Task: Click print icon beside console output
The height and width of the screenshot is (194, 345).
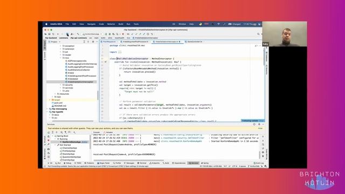Action: (263, 152)
